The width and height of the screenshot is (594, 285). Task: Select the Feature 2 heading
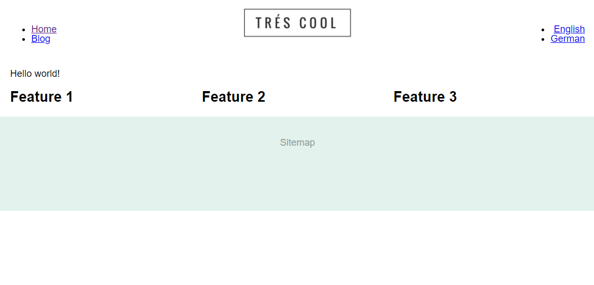[x=233, y=97]
